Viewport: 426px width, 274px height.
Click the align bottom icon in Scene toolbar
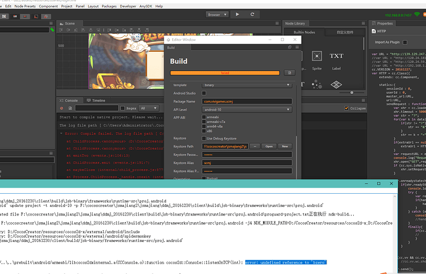(x=76, y=30)
